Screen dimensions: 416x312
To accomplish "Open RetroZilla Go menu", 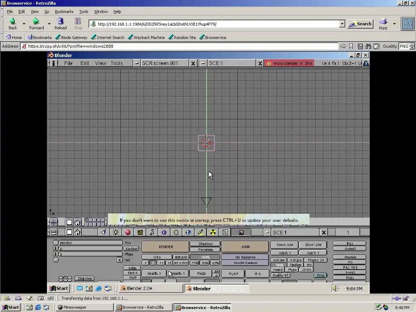I will [x=47, y=12].
